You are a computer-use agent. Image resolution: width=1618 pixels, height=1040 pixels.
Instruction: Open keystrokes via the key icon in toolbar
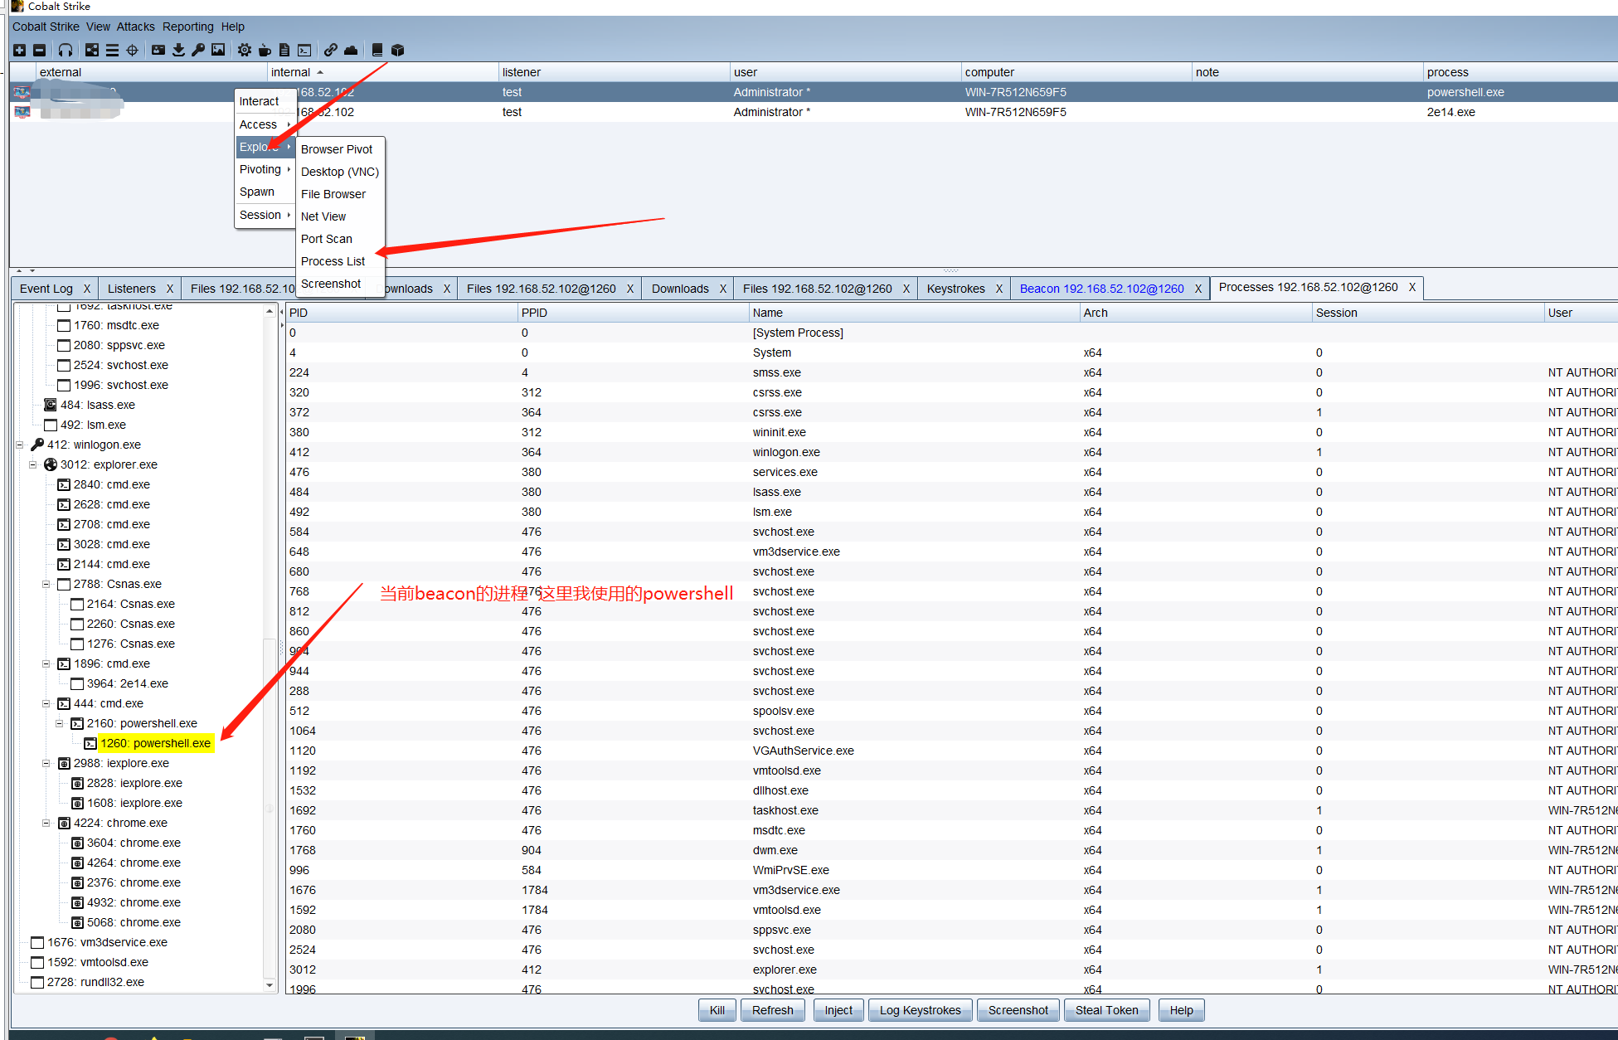198,50
